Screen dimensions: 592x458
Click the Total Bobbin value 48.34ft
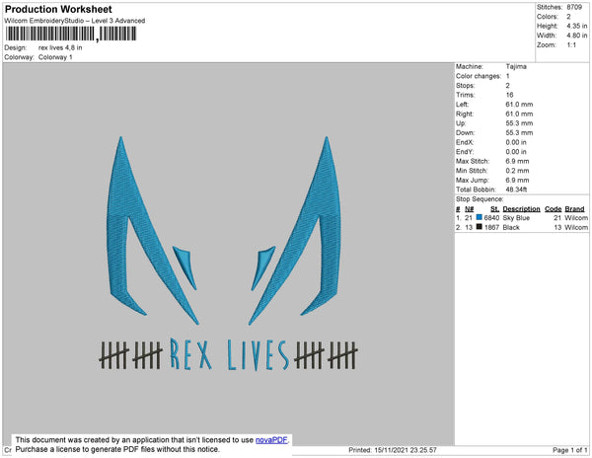[x=516, y=190]
